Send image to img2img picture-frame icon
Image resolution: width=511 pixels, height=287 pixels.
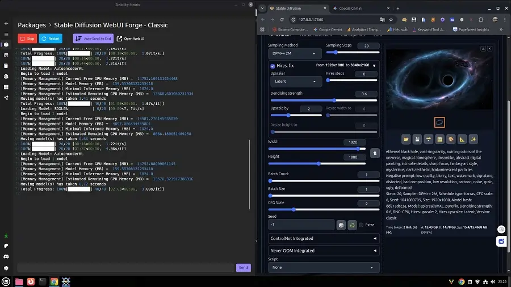(x=439, y=140)
